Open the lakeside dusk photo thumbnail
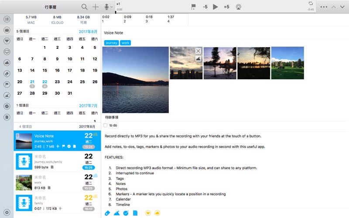This screenshot has height=218, width=349. (x=254, y=63)
